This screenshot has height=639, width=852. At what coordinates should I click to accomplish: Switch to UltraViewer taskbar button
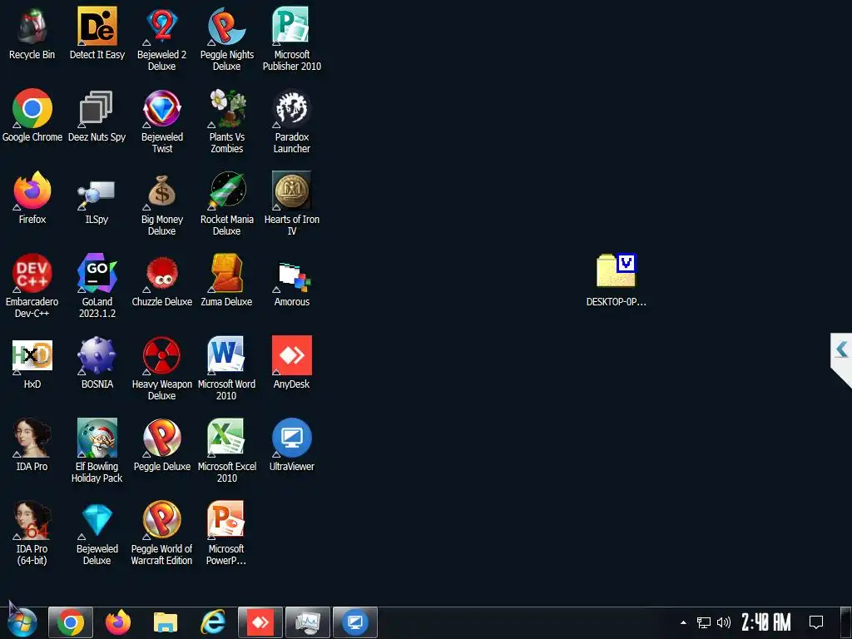click(x=354, y=622)
